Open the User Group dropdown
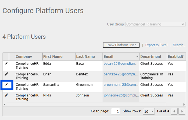This screenshot has height=120, width=188. pos(155,24)
